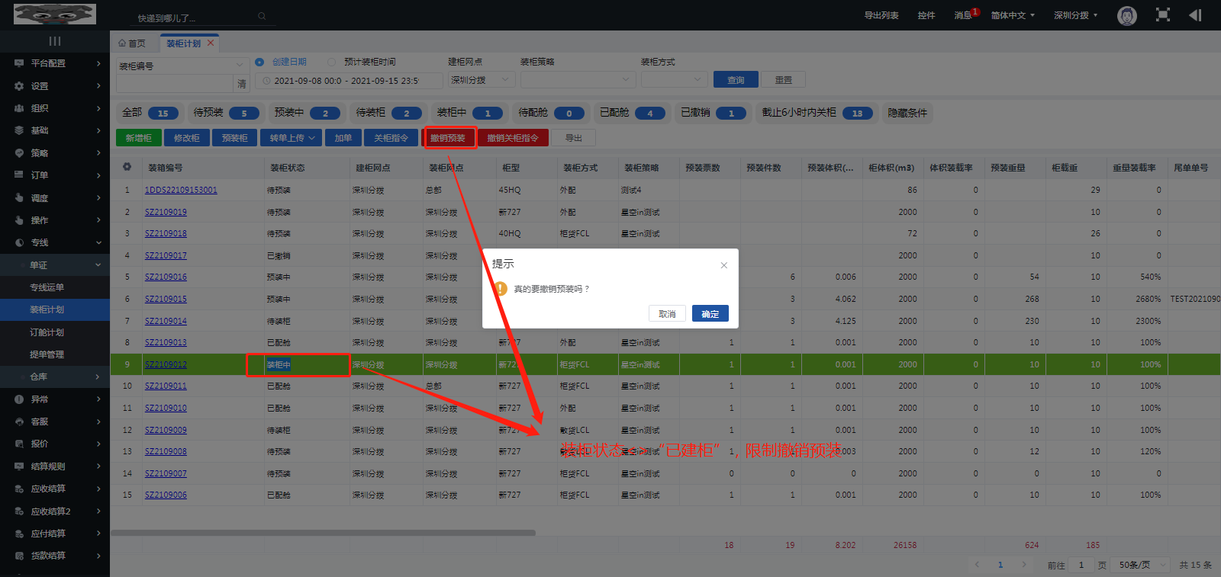Click the 结算规则 icon in sidebar
1221x577 pixels.
tap(19, 466)
